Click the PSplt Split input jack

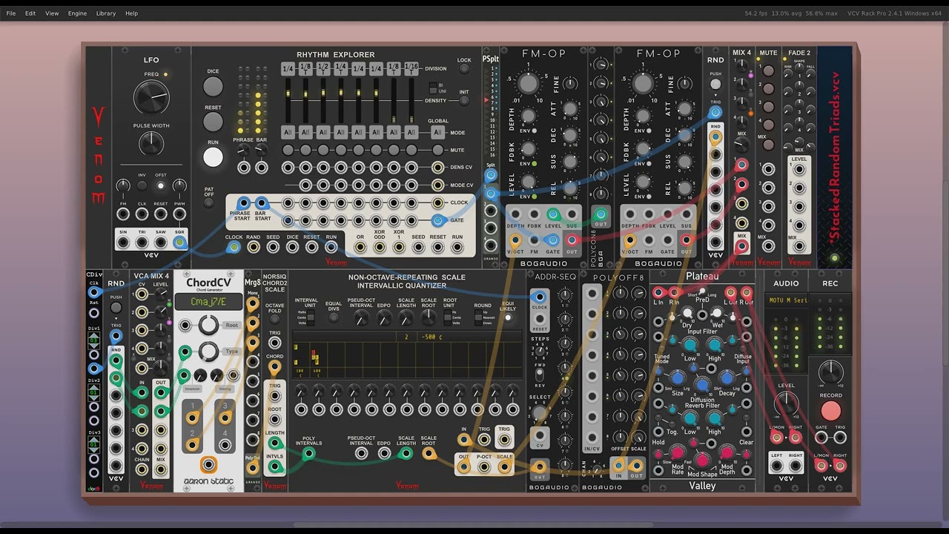click(x=490, y=176)
